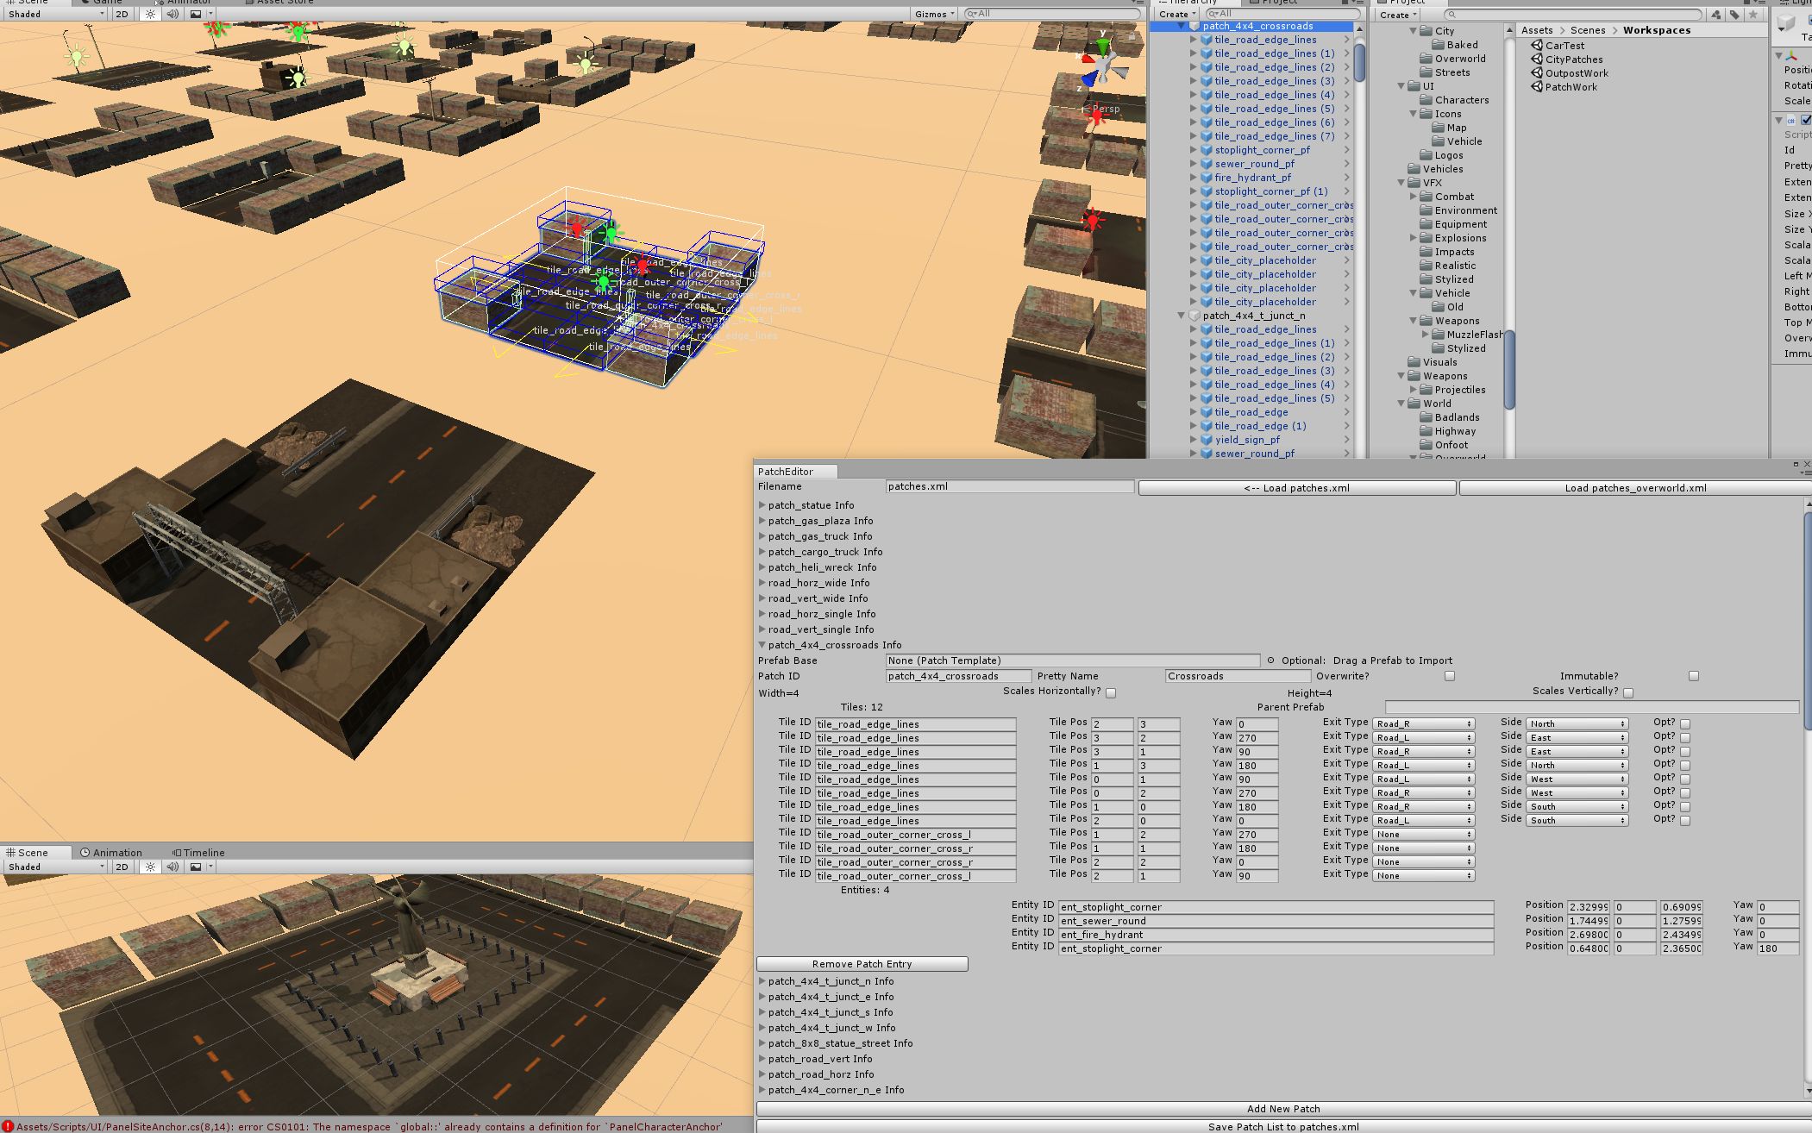Open Side dropdown showing North in first row

[x=1577, y=724]
